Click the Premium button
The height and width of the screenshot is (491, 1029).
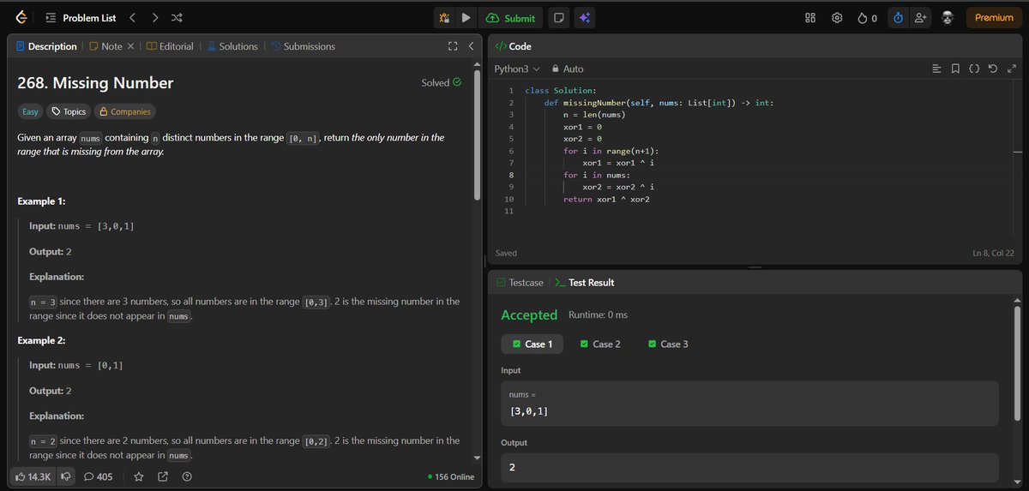(994, 18)
